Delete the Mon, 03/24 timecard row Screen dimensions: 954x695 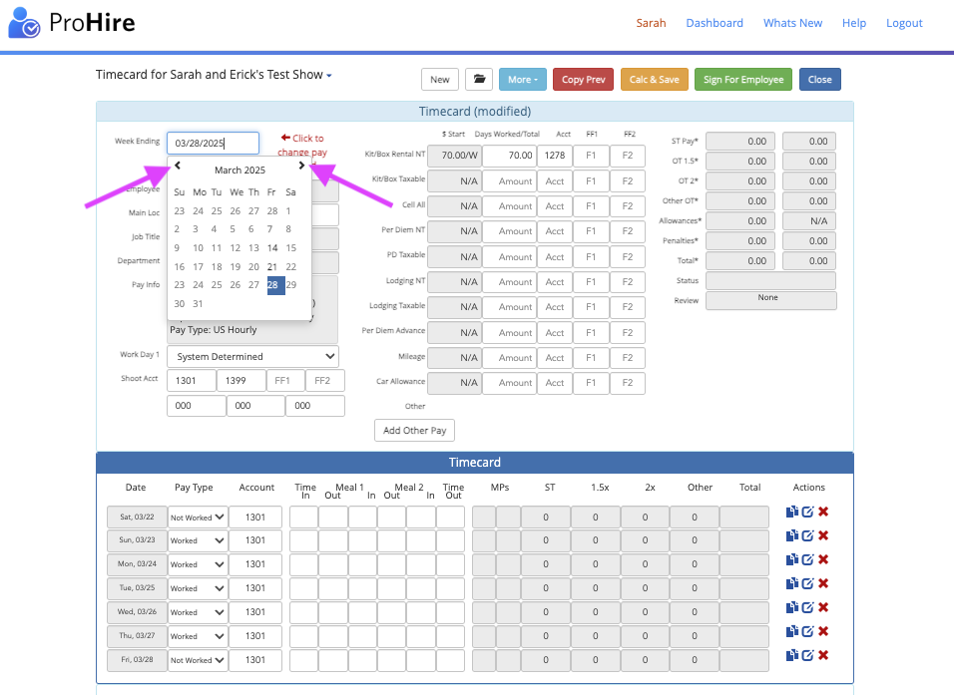click(x=823, y=559)
